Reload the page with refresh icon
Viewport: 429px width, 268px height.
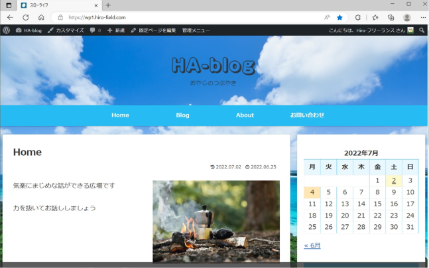(26, 17)
